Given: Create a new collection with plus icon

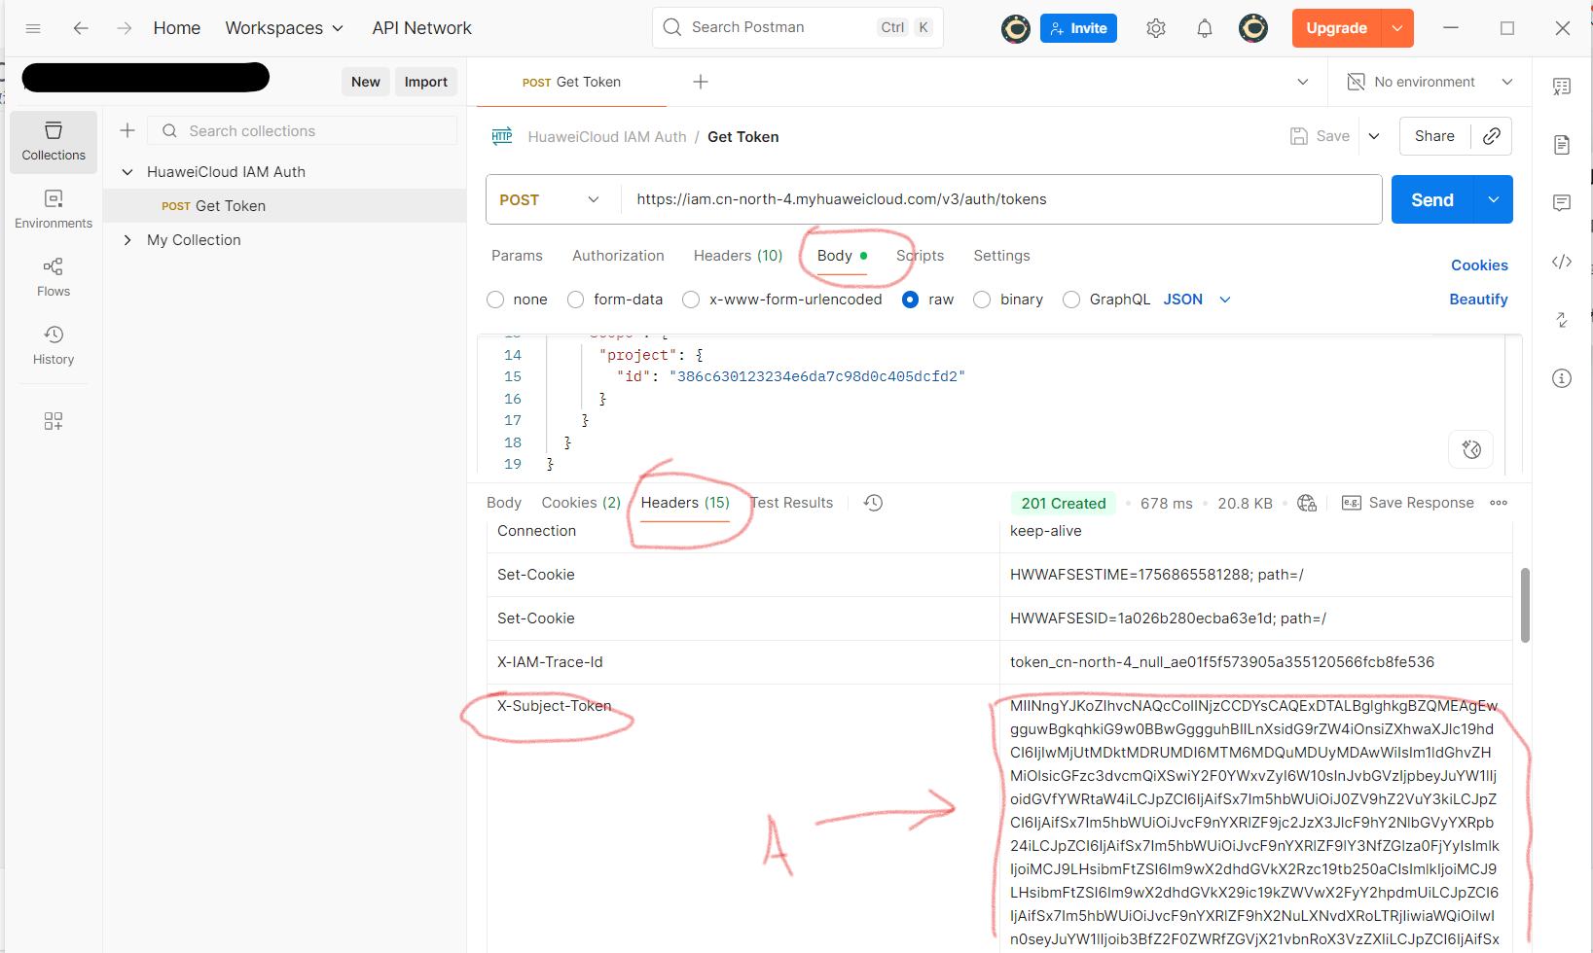Looking at the screenshot, I should pos(127,130).
